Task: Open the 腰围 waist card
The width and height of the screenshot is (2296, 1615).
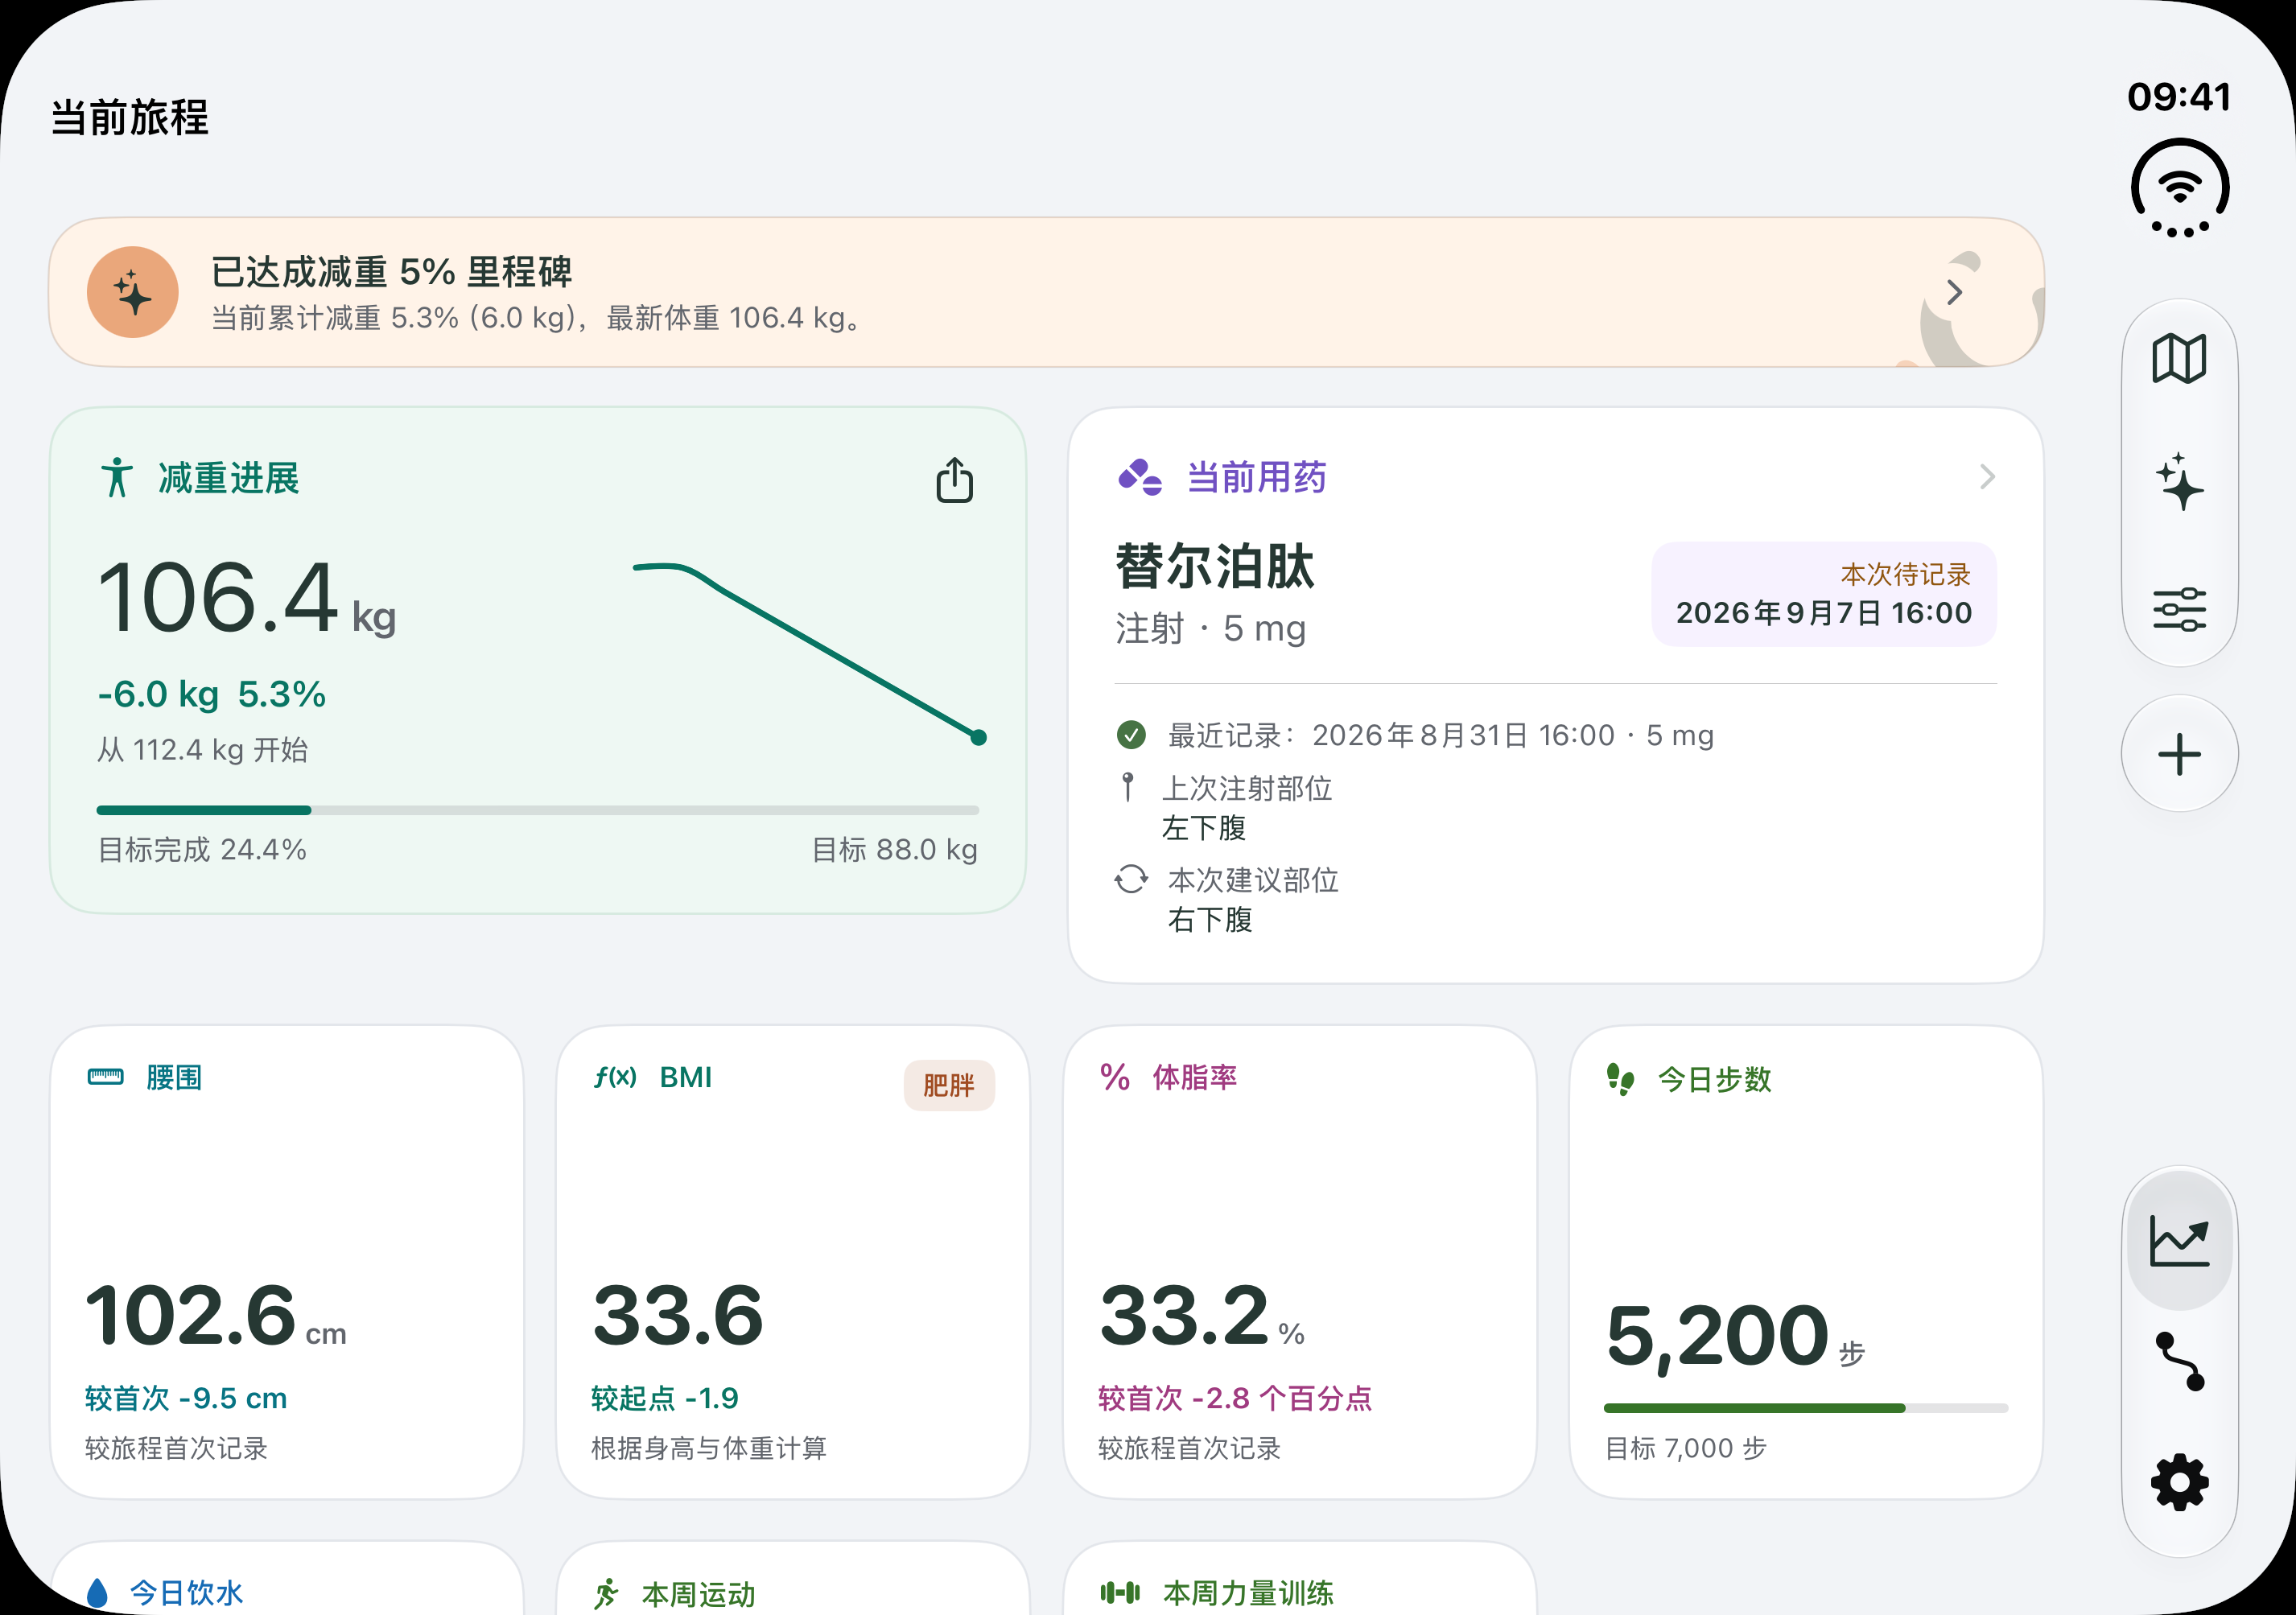Action: click(287, 1262)
